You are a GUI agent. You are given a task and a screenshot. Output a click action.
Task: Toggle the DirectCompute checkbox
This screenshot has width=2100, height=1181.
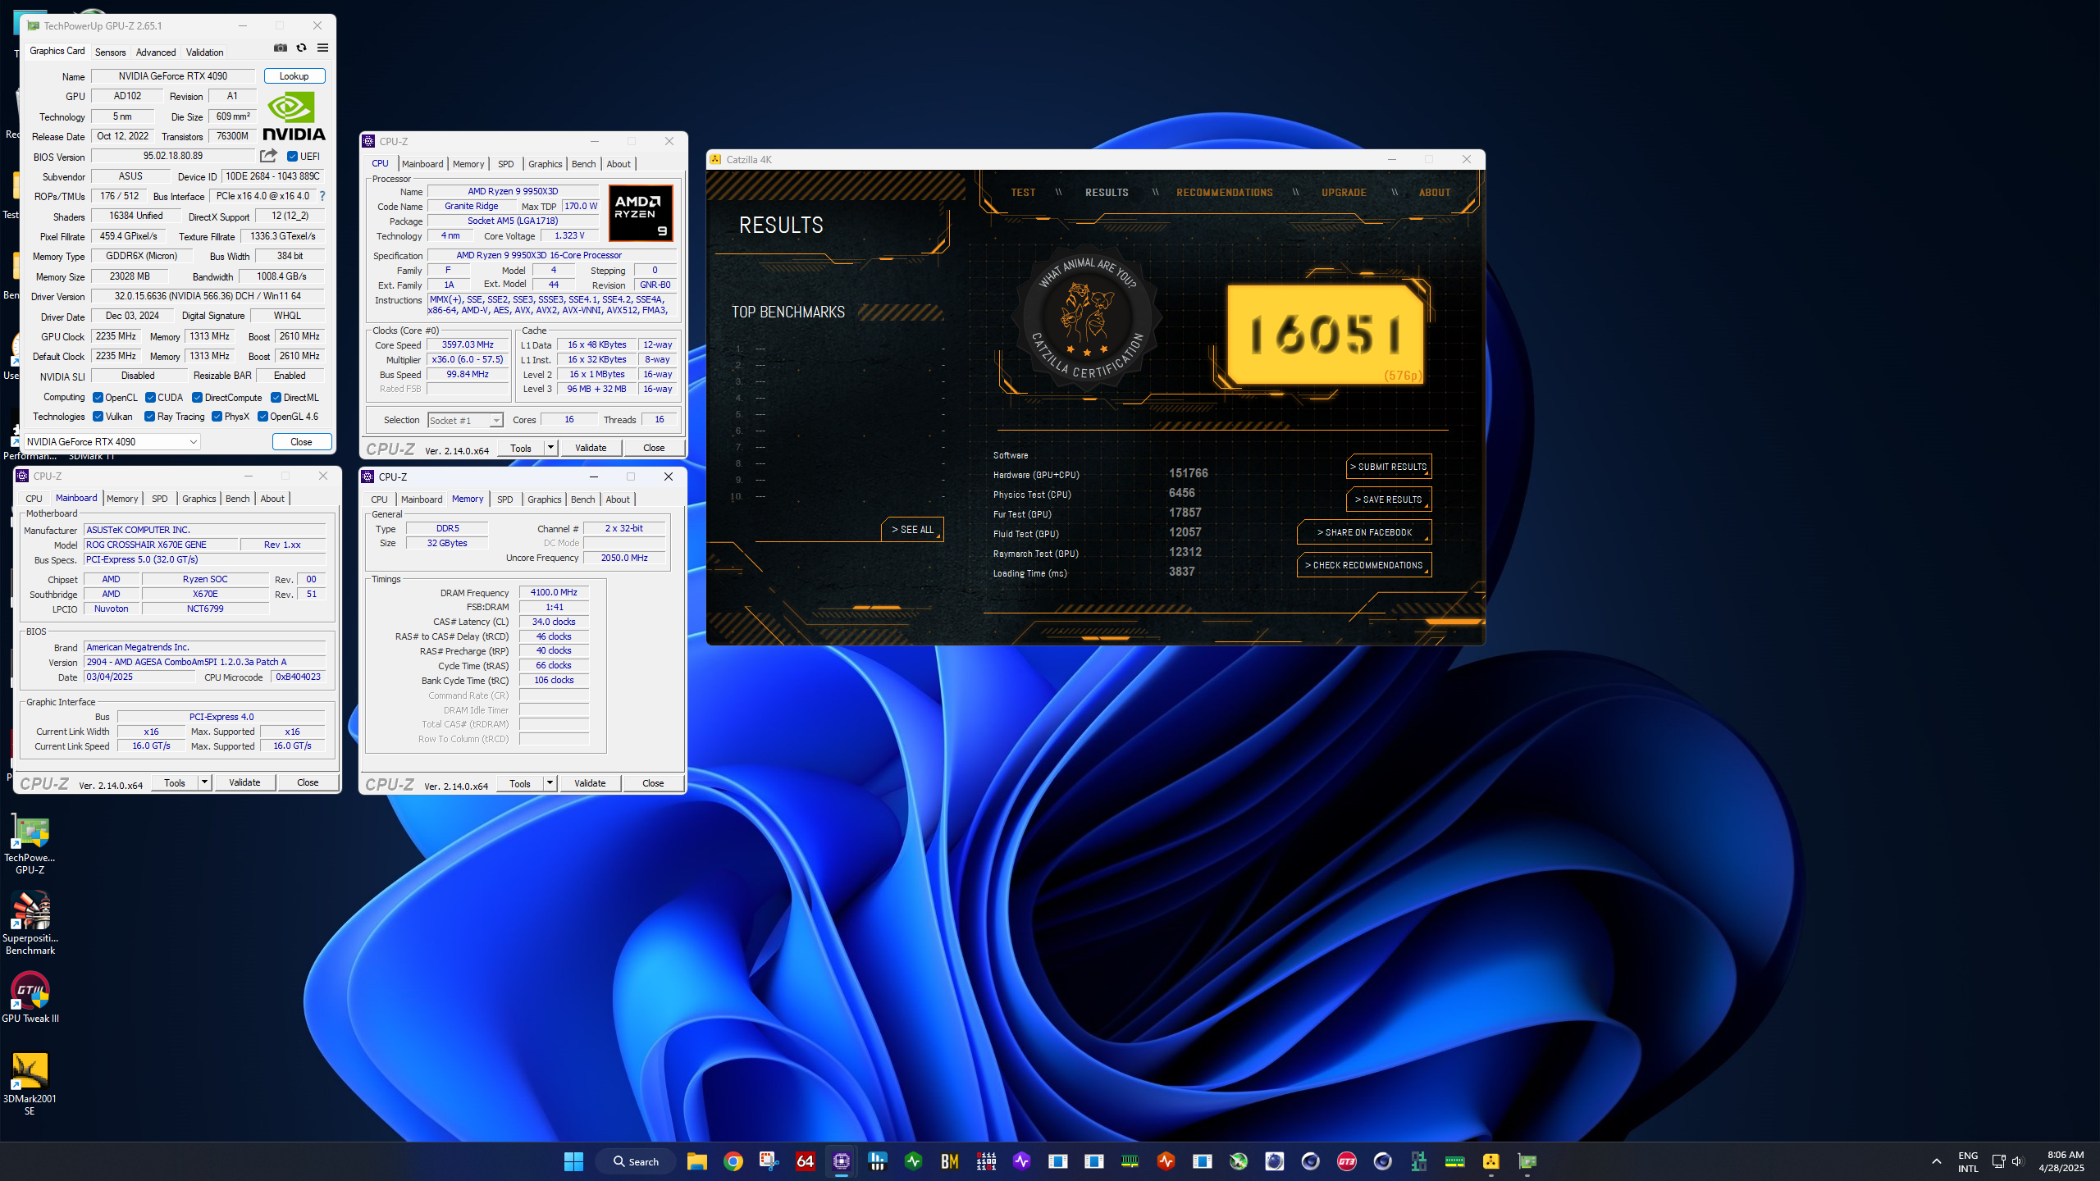[198, 398]
